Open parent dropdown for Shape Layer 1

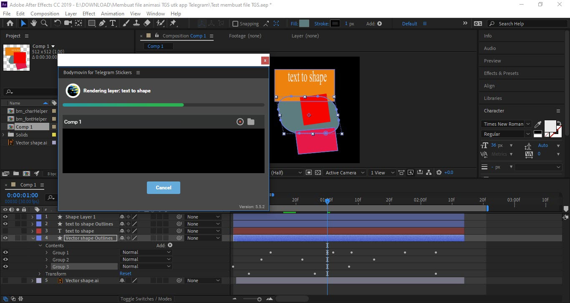coord(203,217)
